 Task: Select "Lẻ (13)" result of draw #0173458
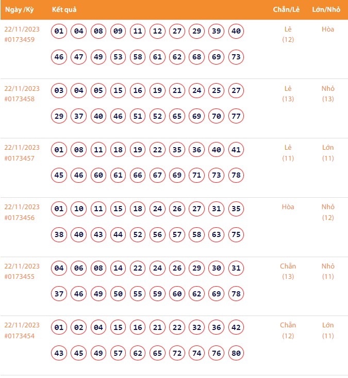(x=288, y=93)
